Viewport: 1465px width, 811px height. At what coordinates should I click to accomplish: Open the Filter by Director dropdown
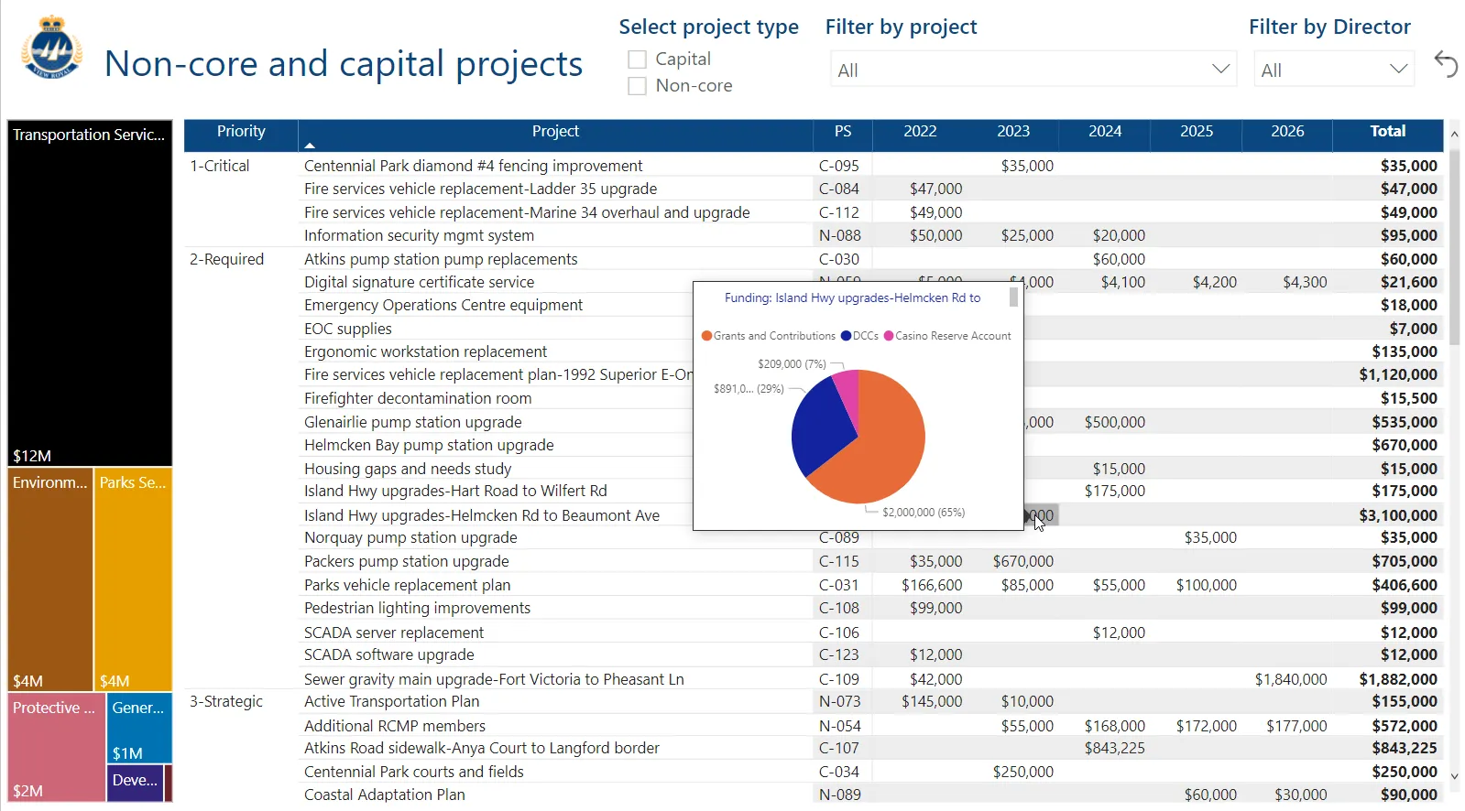pos(1334,70)
